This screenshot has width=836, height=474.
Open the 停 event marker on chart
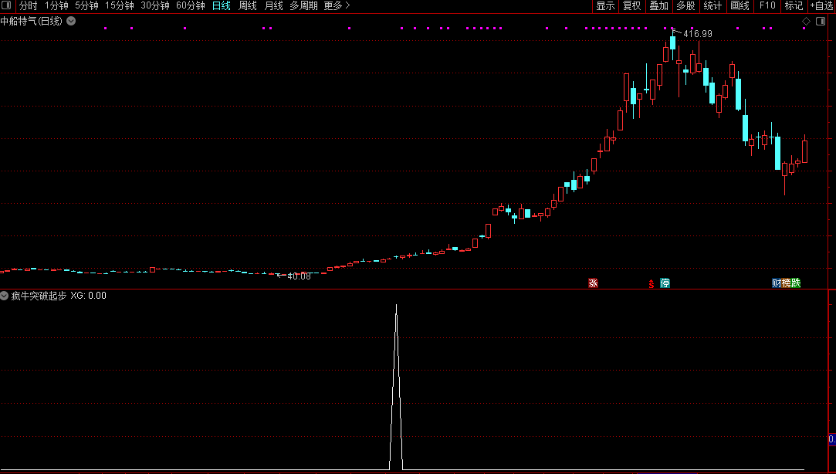pos(665,283)
